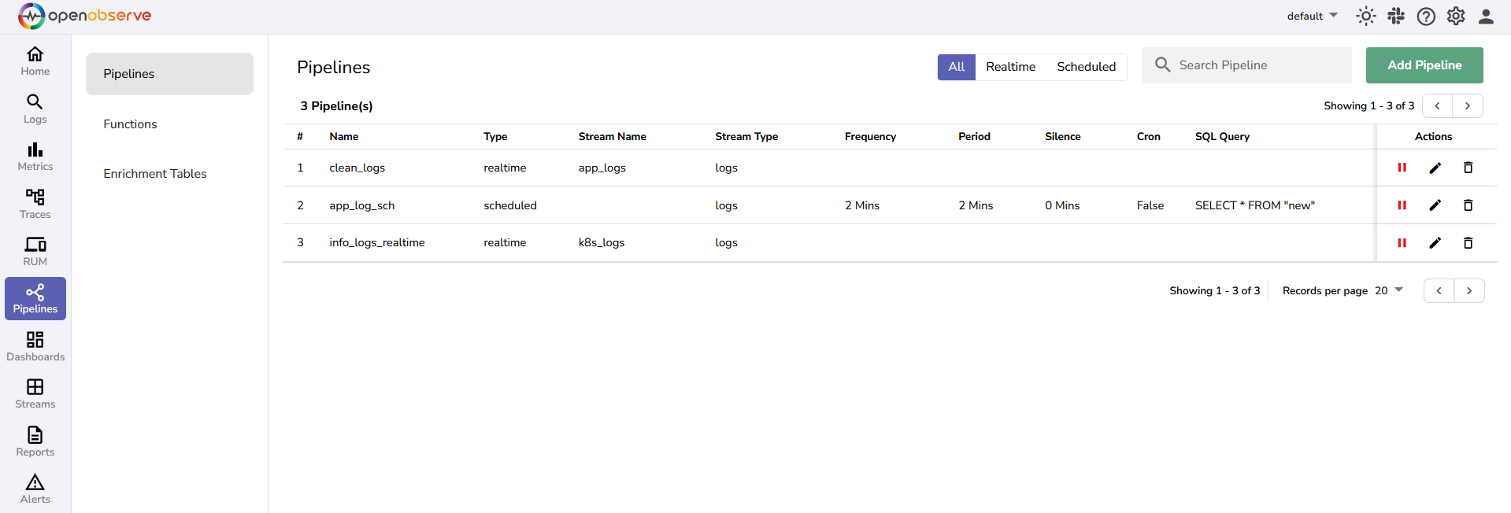Open the Slack community icon
This screenshot has height=513, width=1511.
tap(1396, 17)
